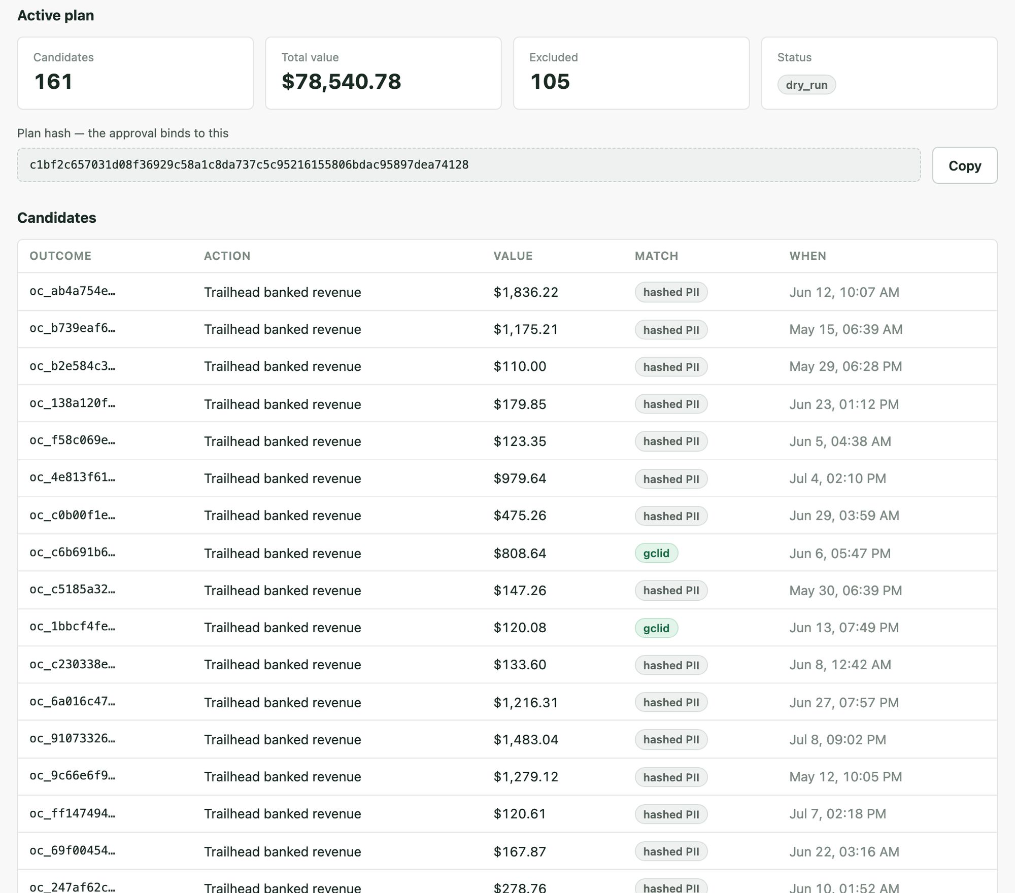Screen dimensions: 1015x893
Task: Click hashed PII badge in the $1,216.31 row
Action: tap(671, 702)
